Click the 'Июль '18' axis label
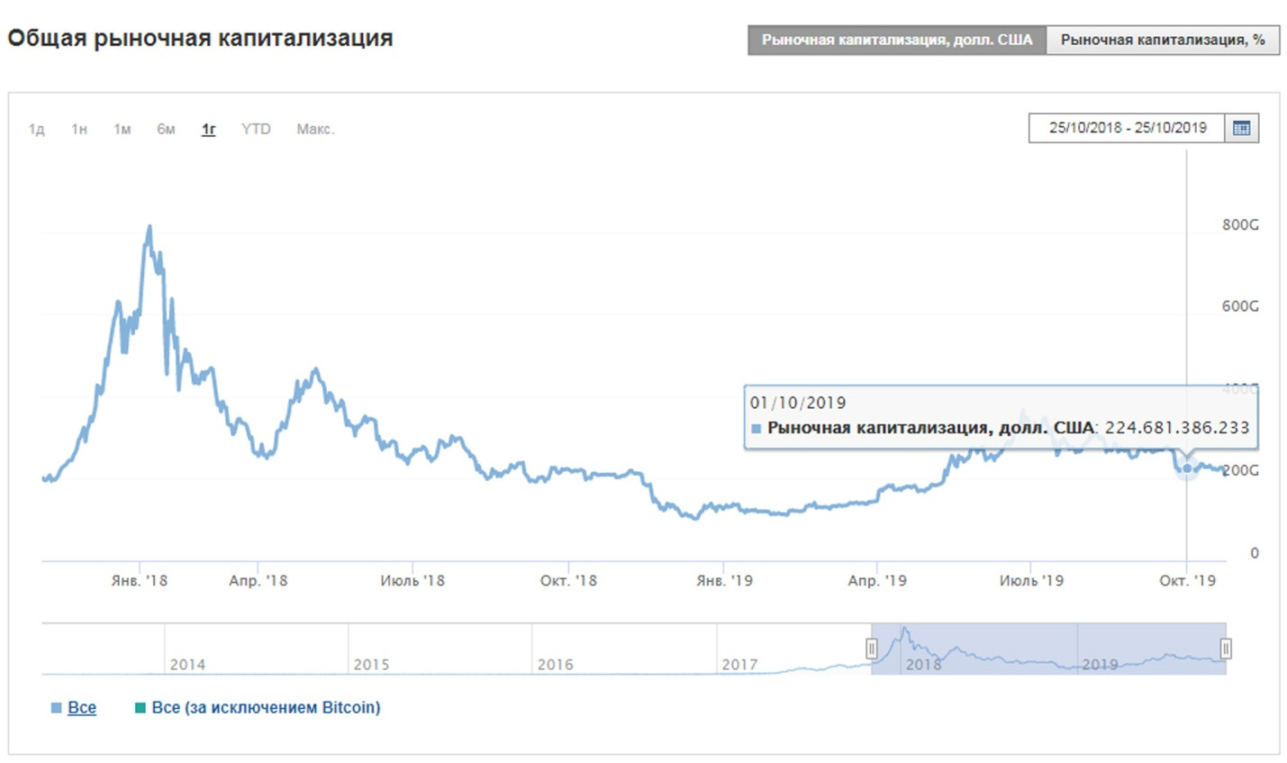 tap(412, 581)
